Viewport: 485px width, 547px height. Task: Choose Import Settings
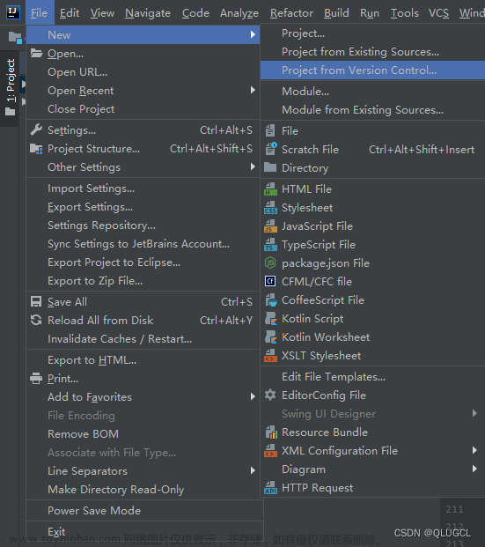tap(143, 188)
